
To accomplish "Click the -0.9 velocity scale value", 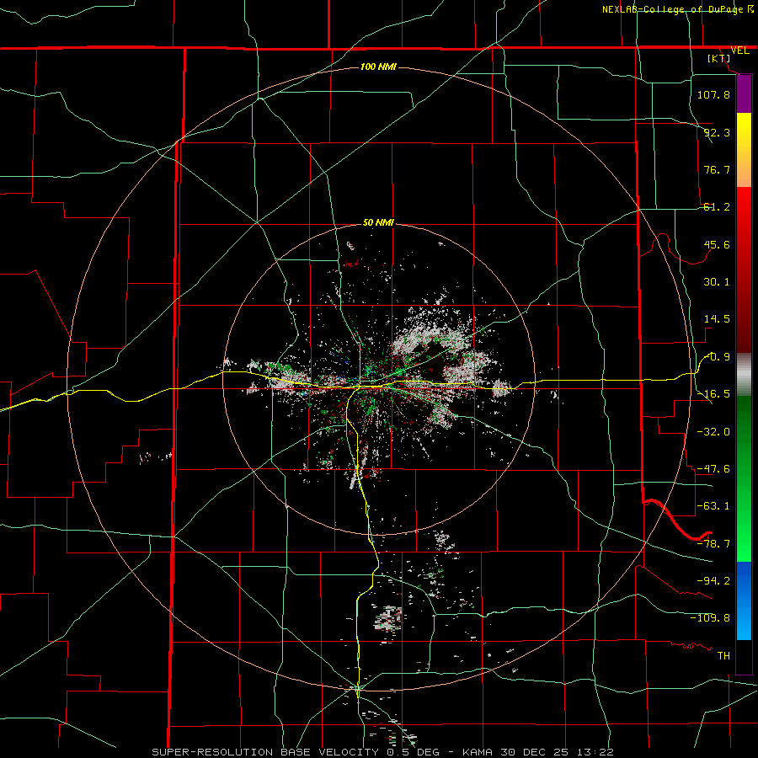I will [717, 357].
